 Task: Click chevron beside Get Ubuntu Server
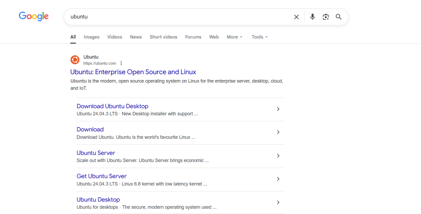pos(278,179)
